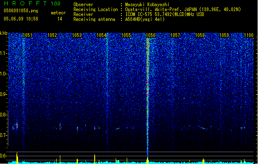Click the 'Observer' field label
The image size is (258, 164).
[x=83, y=5]
